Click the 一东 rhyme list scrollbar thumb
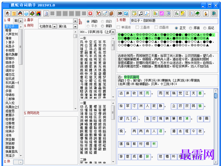 tap(113, 45)
